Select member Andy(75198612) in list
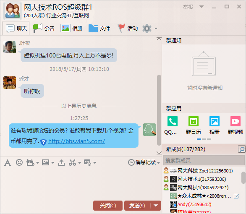 (194, 204)
